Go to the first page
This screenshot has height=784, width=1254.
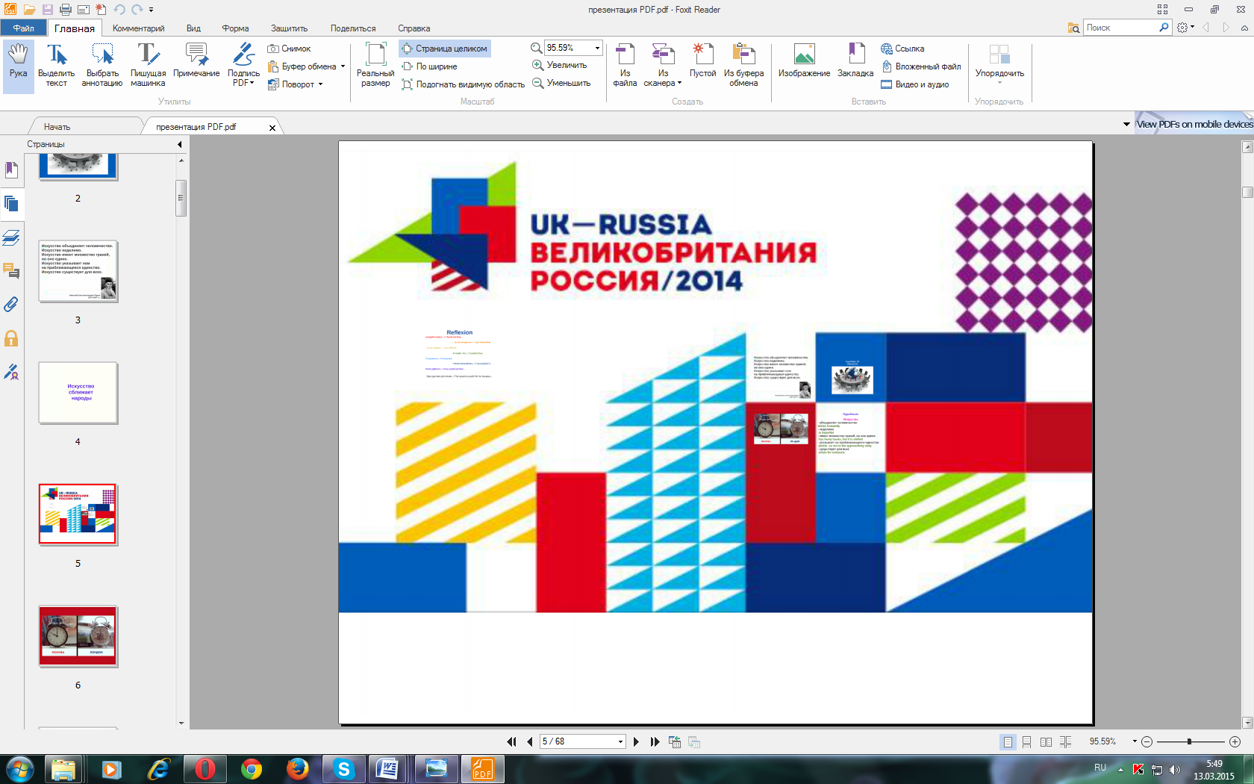pos(511,741)
